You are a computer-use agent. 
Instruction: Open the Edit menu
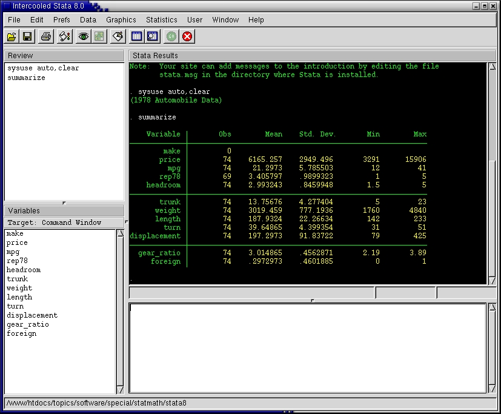tap(37, 20)
